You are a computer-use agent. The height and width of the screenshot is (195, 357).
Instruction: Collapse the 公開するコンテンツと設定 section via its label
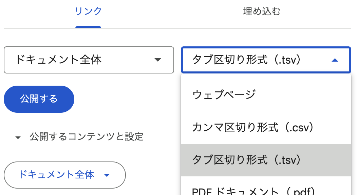(86, 137)
